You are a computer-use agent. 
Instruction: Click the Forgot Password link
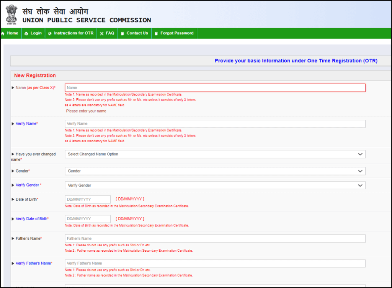coord(174,33)
